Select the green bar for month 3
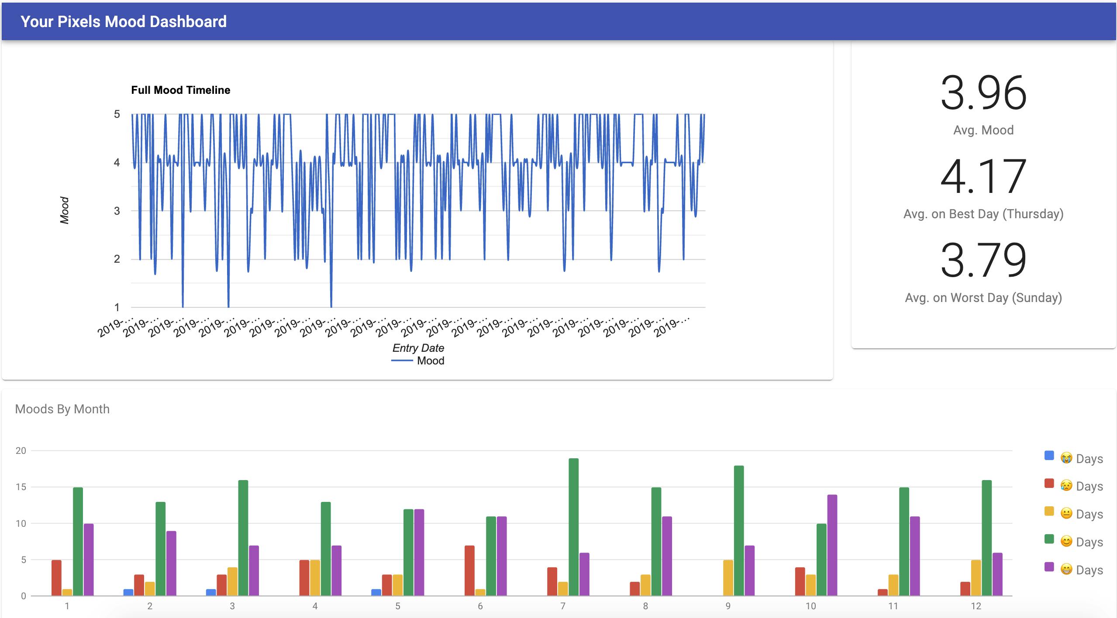 pyautogui.click(x=243, y=538)
